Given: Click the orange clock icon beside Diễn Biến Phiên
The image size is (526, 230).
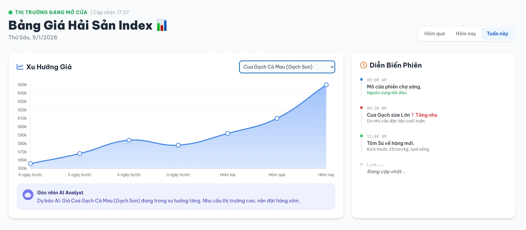Looking at the screenshot, I should click(x=363, y=65).
